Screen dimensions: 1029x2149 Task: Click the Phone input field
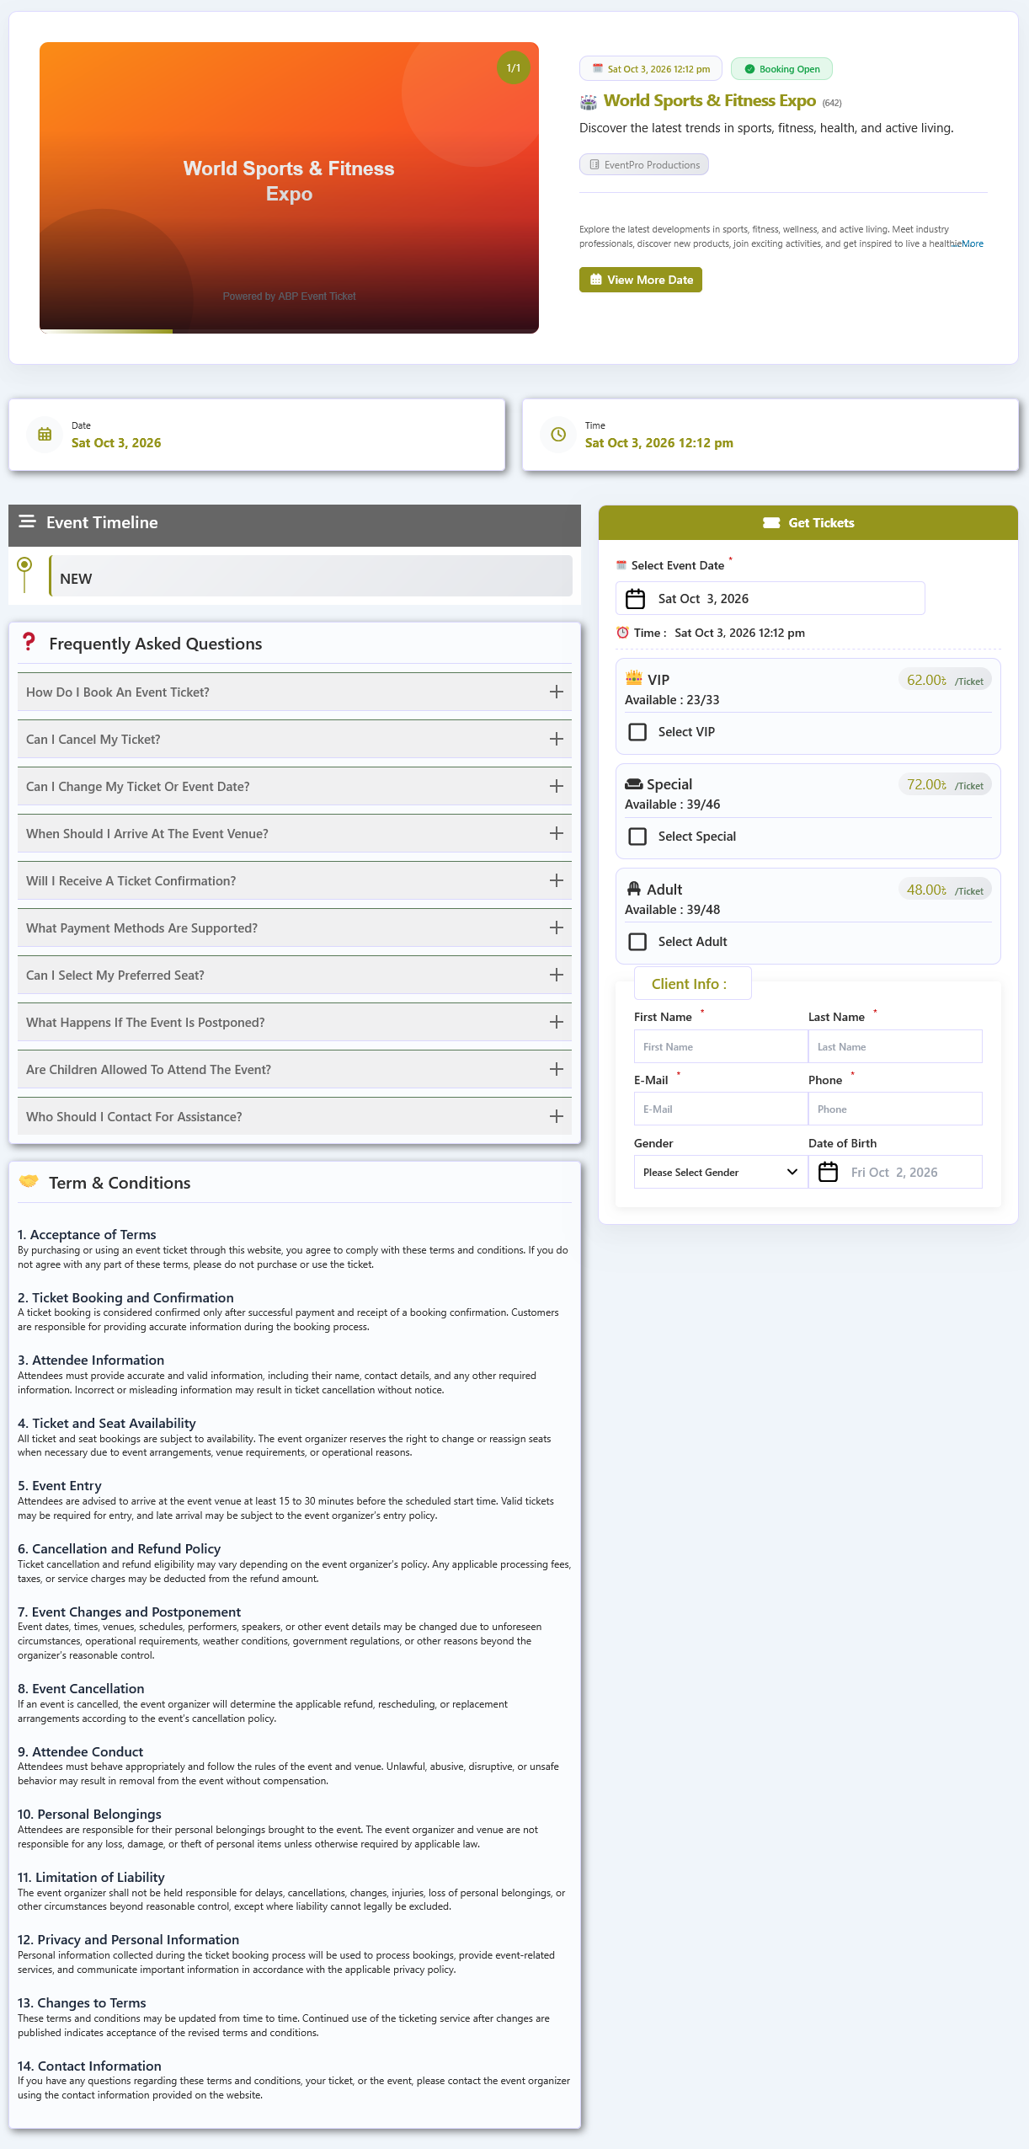tap(895, 1109)
